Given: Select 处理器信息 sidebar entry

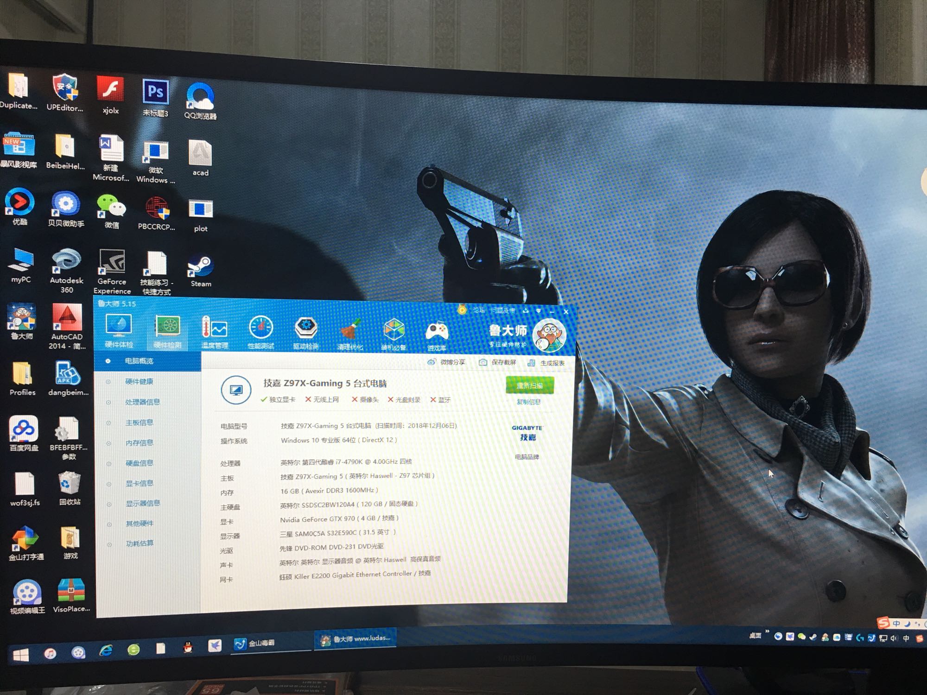Looking at the screenshot, I should (x=142, y=402).
